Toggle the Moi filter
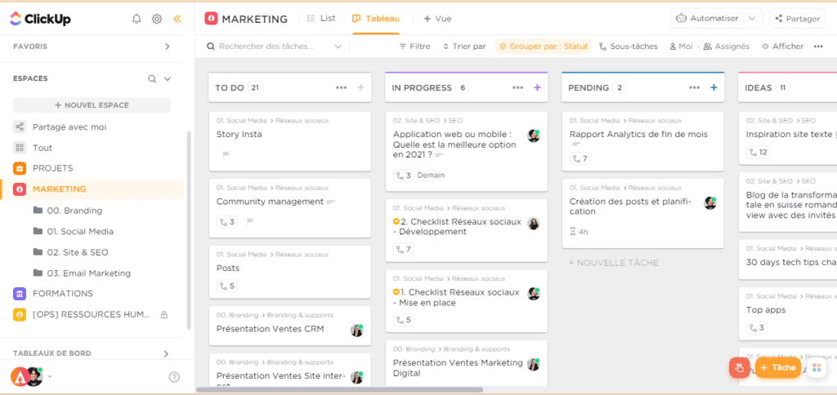This screenshot has height=395, width=837. (x=681, y=47)
